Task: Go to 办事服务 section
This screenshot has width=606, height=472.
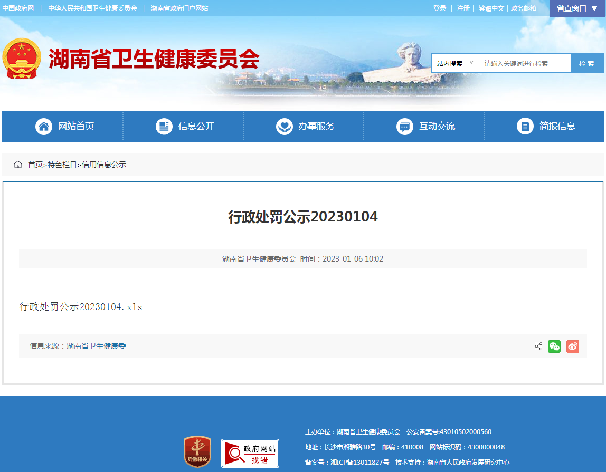Action: (305, 127)
